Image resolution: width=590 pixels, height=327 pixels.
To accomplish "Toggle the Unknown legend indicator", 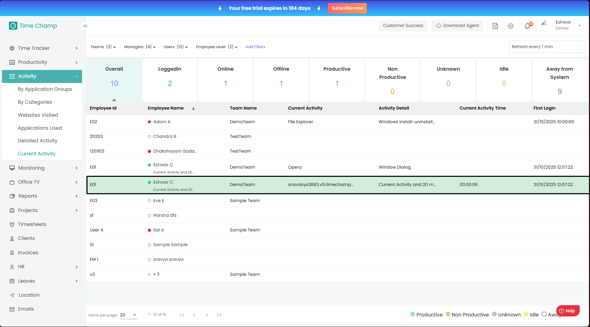I will pyautogui.click(x=494, y=314).
